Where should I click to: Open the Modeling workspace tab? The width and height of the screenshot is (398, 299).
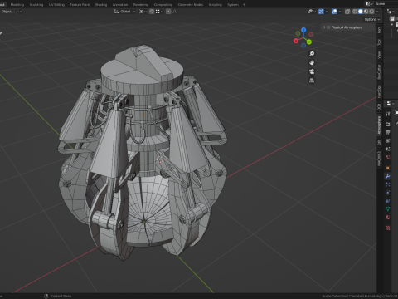17,5
